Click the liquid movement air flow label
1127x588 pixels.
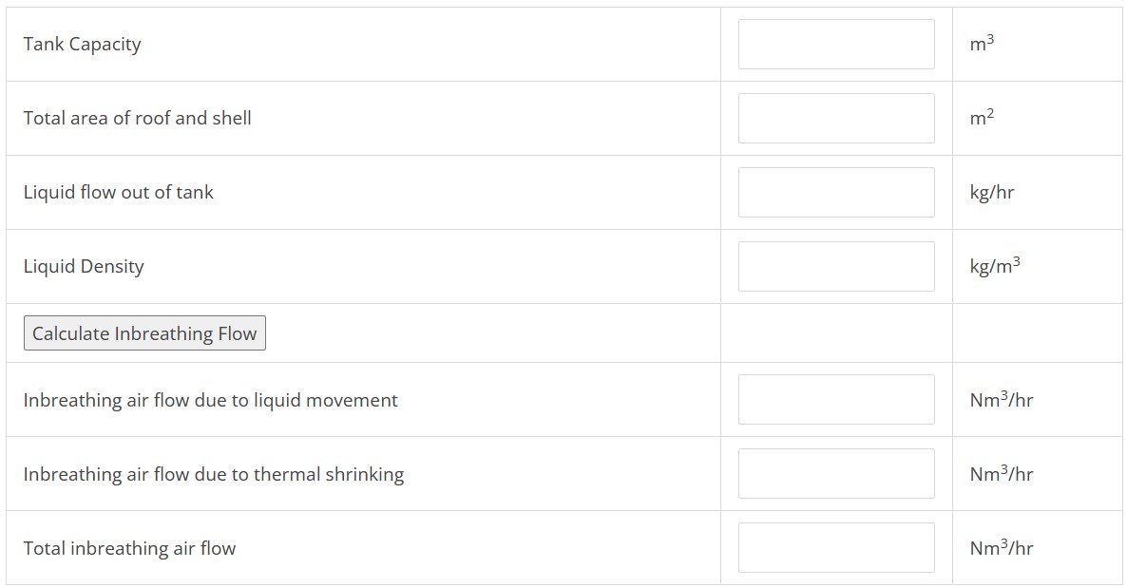[x=211, y=401]
